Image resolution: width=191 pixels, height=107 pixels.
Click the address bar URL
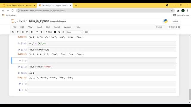tap(43, 11)
